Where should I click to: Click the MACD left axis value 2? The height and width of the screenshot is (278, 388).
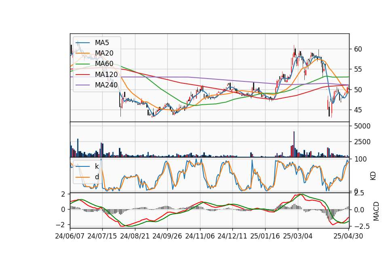click(63, 194)
